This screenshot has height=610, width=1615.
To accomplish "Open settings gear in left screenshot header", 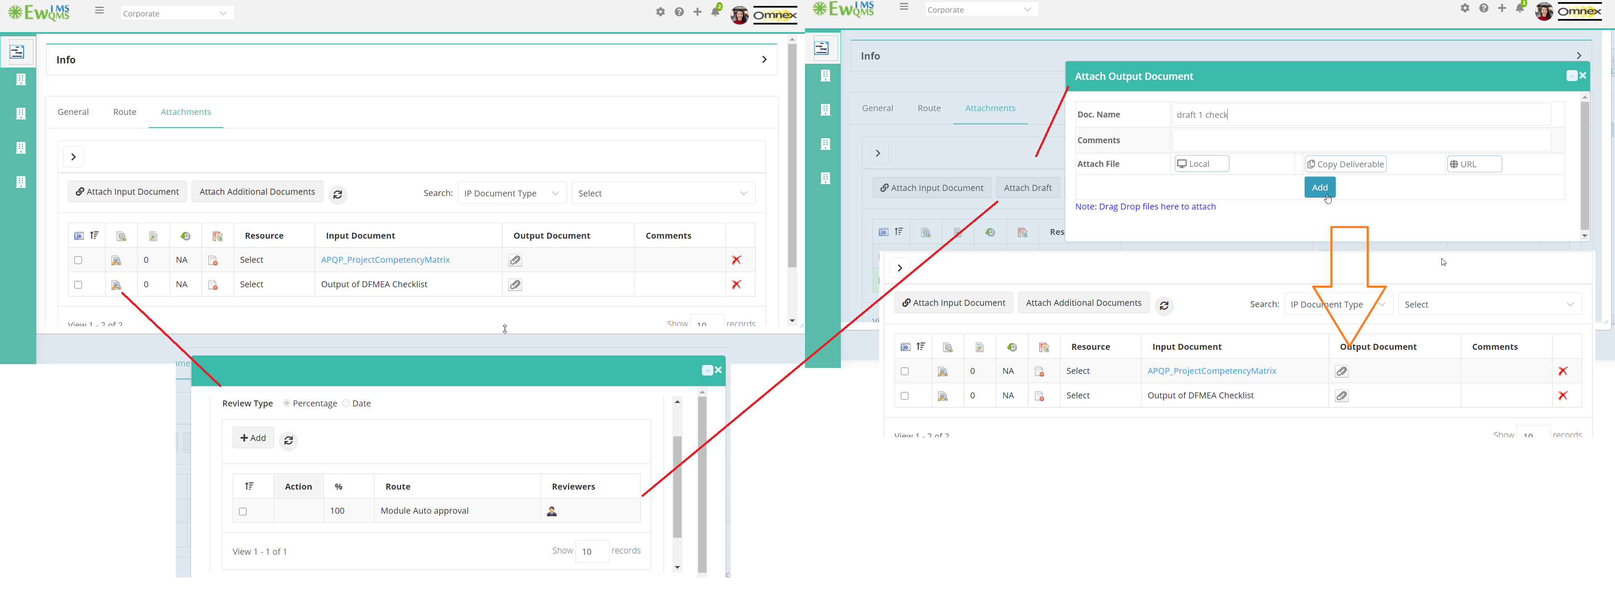I will coord(660,12).
